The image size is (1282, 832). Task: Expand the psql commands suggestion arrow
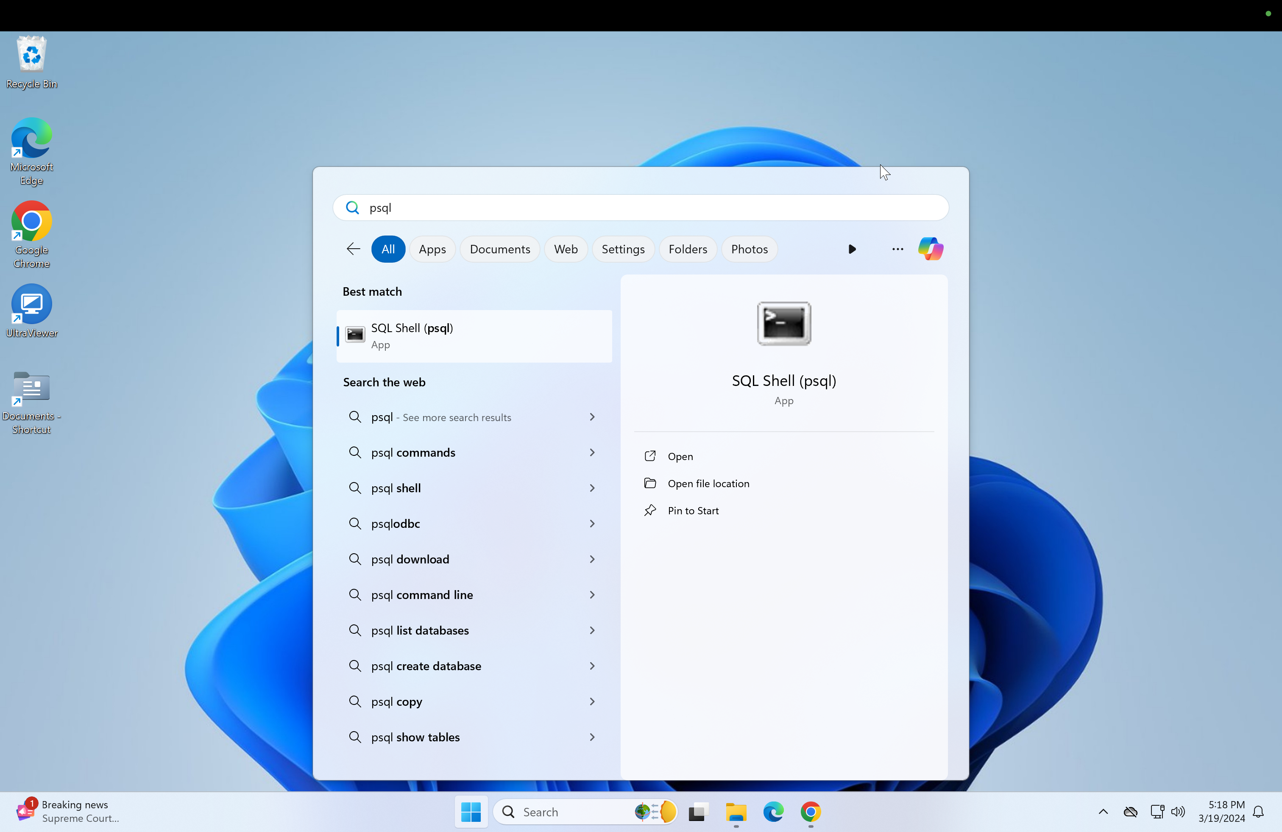pyautogui.click(x=592, y=452)
